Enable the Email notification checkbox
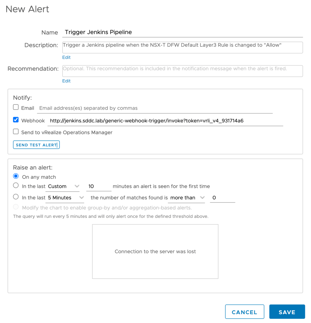Image resolution: width=311 pixels, height=323 pixels. click(x=16, y=107)
